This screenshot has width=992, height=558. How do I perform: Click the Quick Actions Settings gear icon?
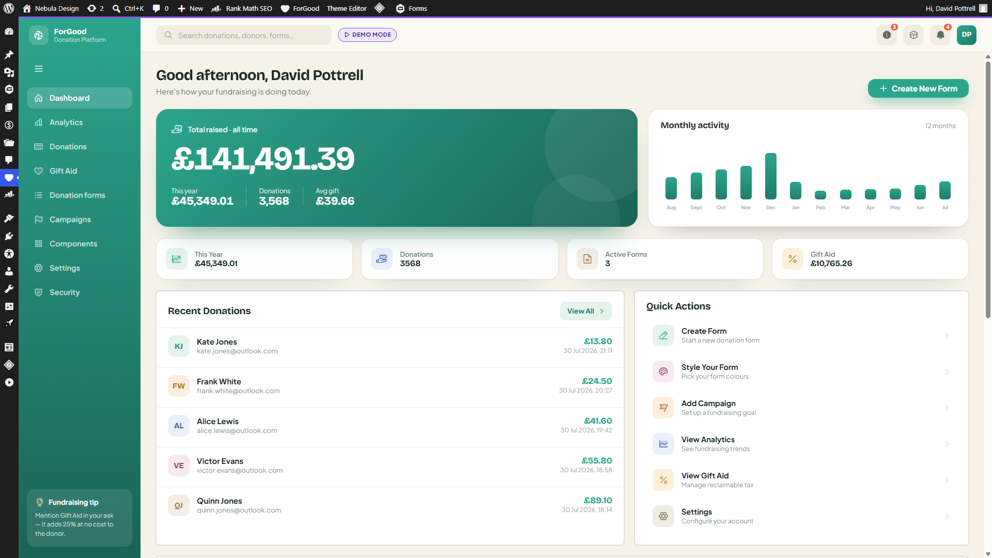tap(663, 516)
